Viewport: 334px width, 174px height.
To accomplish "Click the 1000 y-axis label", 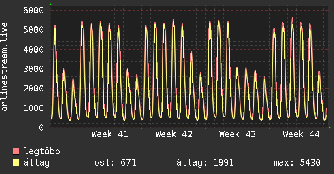I will (34, 108).
